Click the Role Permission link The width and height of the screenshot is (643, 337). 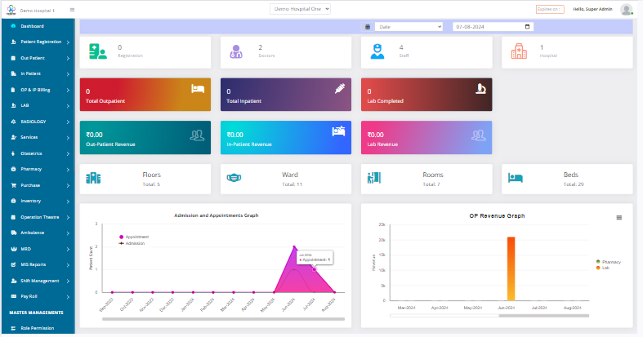coord(37,328)
